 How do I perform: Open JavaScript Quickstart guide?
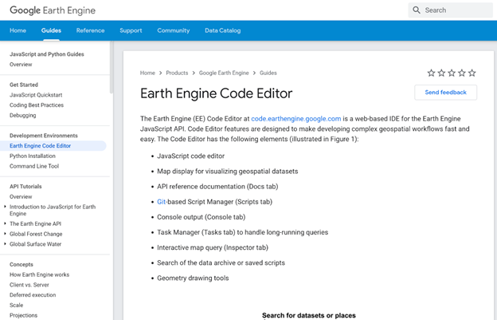click(x=36, y=95)
